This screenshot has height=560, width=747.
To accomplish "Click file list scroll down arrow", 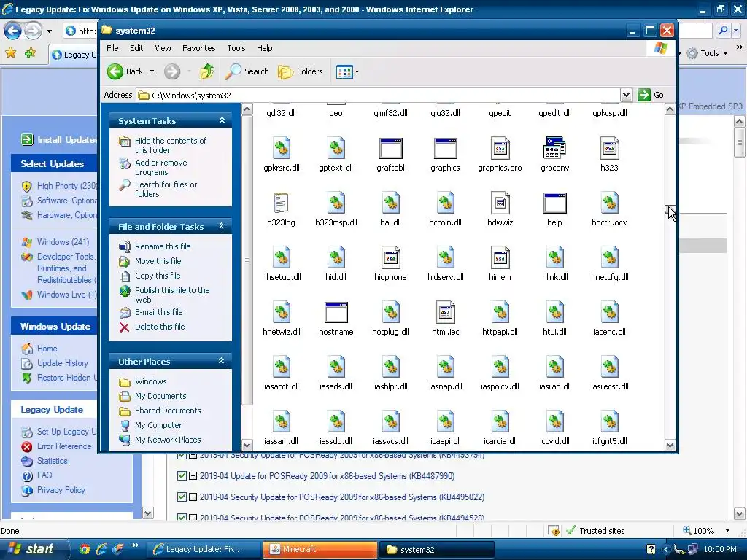I will click(x=670, y=446).
